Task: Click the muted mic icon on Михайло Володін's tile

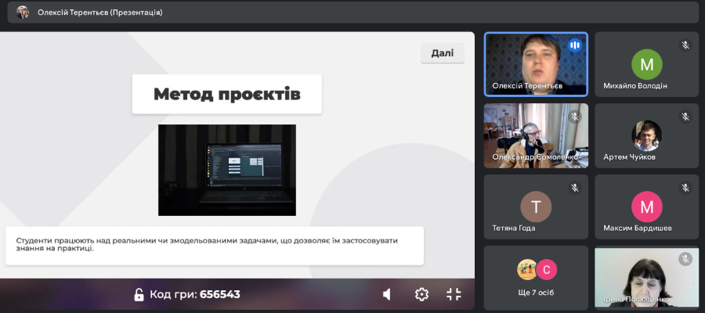Action: (685, 45)
